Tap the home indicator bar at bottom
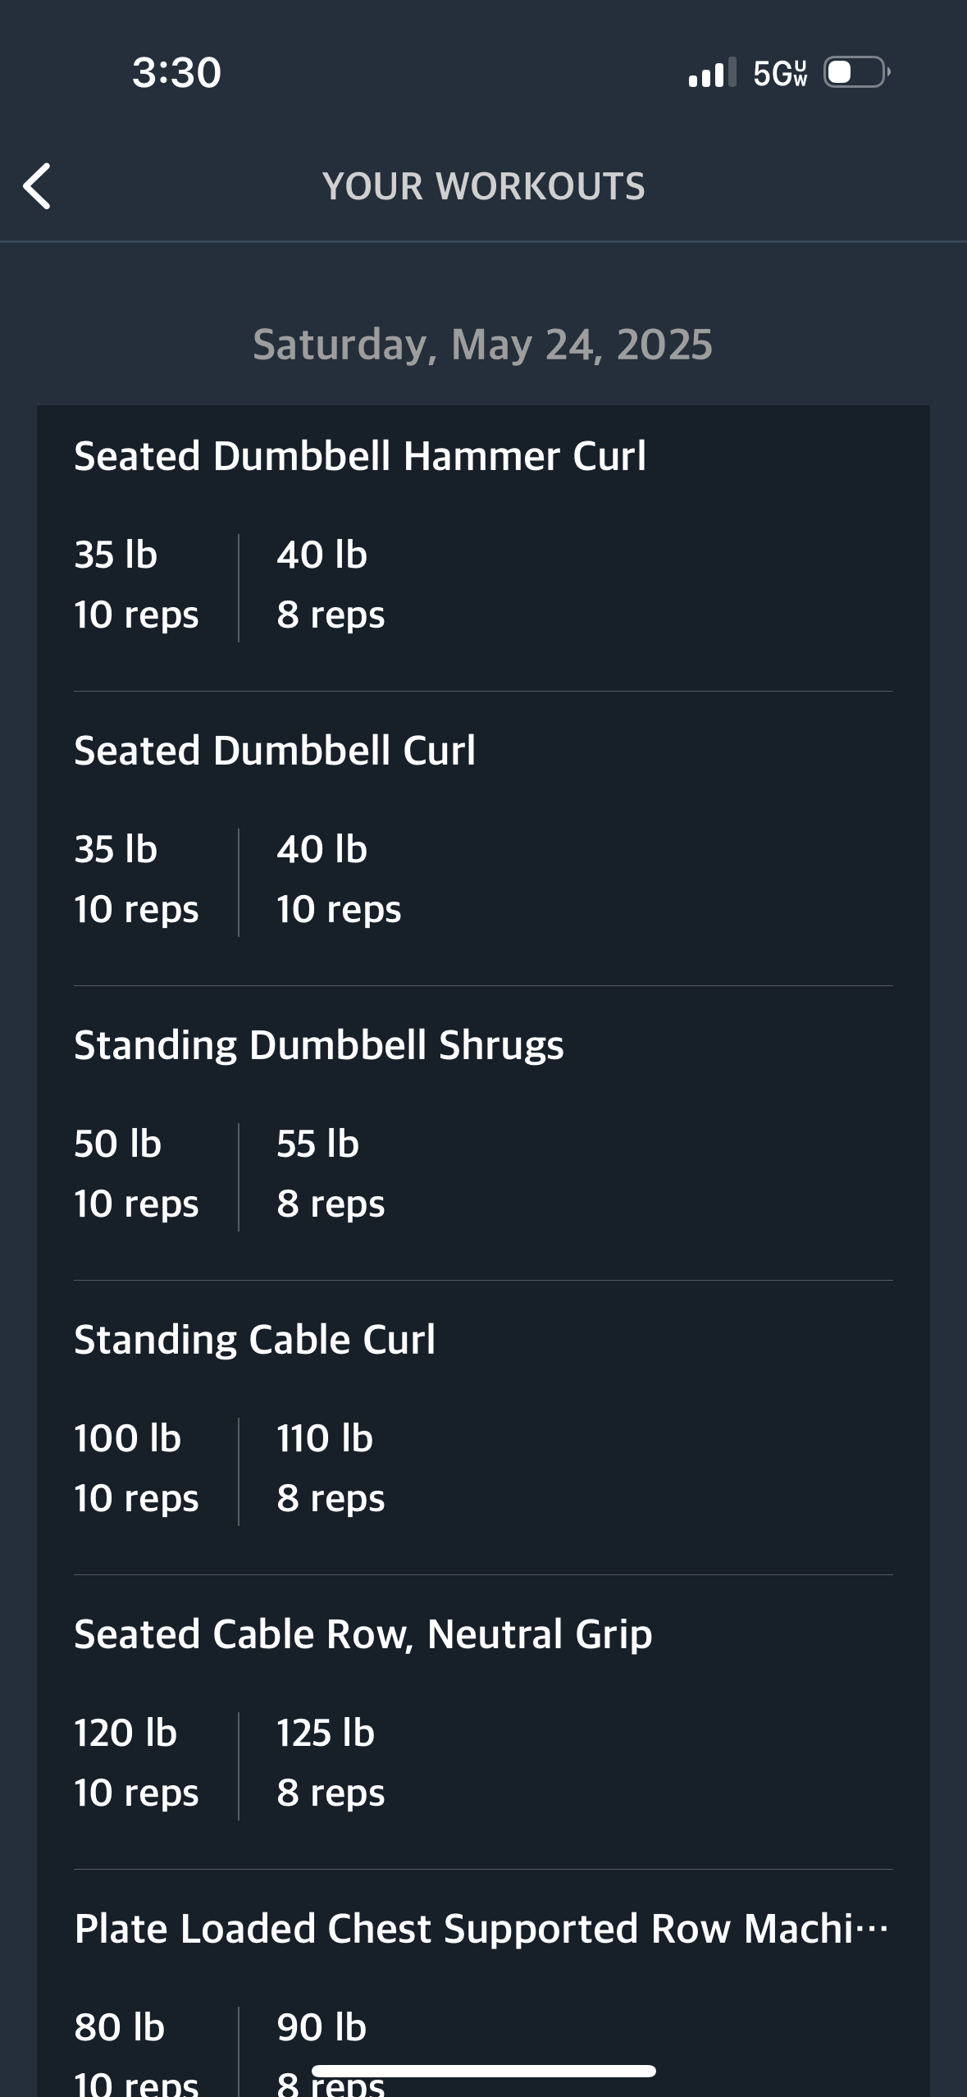This screenshot has height=2097, width=967. [x=483, y=2071]
